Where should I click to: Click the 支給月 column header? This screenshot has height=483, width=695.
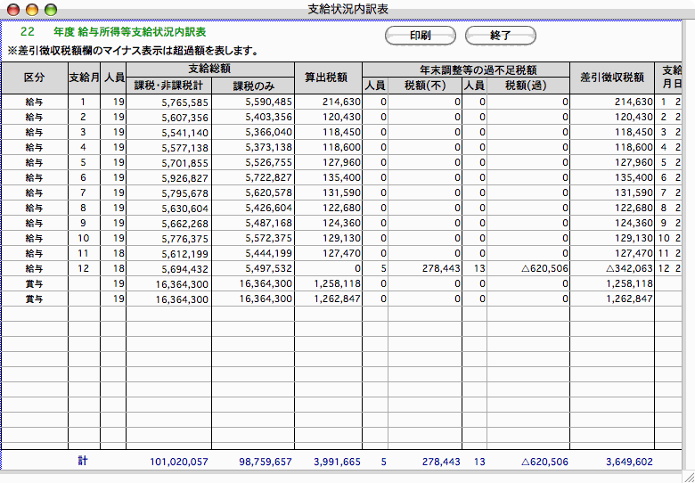84,78
